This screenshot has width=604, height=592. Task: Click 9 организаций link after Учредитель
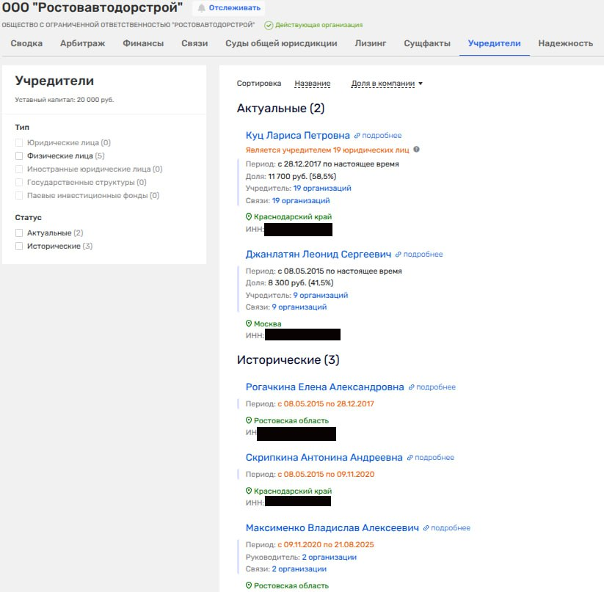[320, 295]
